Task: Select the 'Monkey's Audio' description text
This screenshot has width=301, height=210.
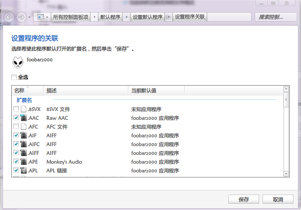Action: pyautogui.click(x=64, y=162)
